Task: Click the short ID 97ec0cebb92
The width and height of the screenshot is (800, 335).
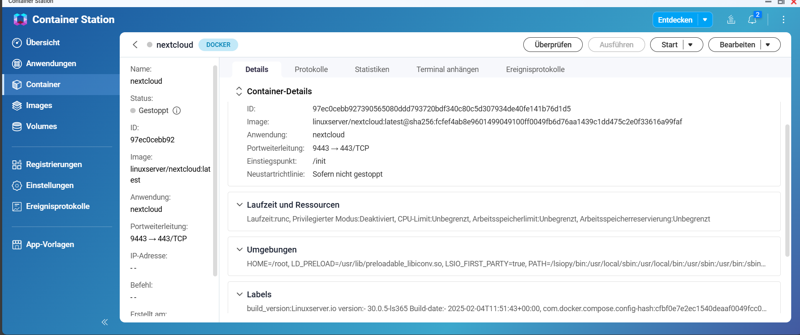Action: coord(152,140)
